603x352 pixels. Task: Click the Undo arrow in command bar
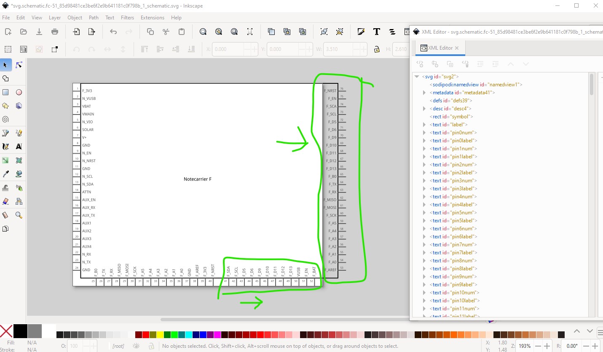(x=113, y=32)
